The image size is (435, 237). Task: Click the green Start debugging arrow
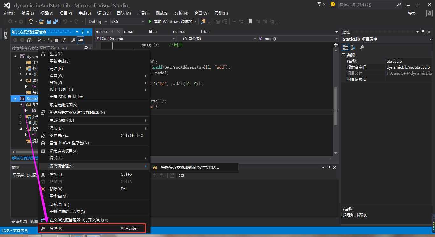(x=150, y=21)
